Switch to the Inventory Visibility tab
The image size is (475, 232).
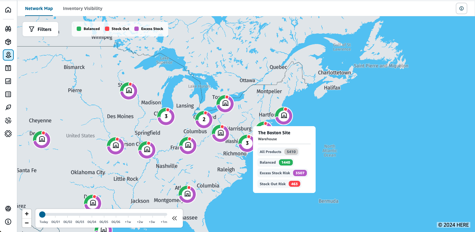[x=83, y=8]
